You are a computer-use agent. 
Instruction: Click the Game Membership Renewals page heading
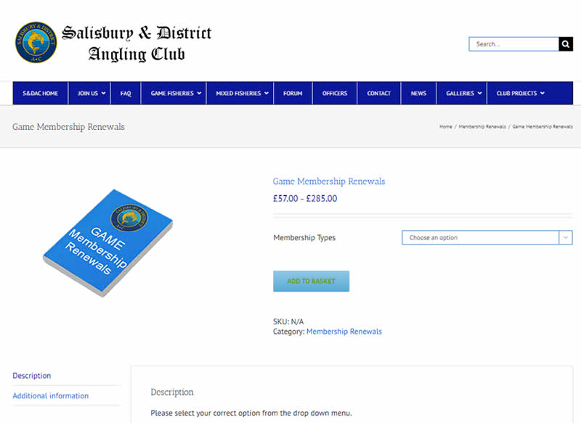[x=68, y=126]
